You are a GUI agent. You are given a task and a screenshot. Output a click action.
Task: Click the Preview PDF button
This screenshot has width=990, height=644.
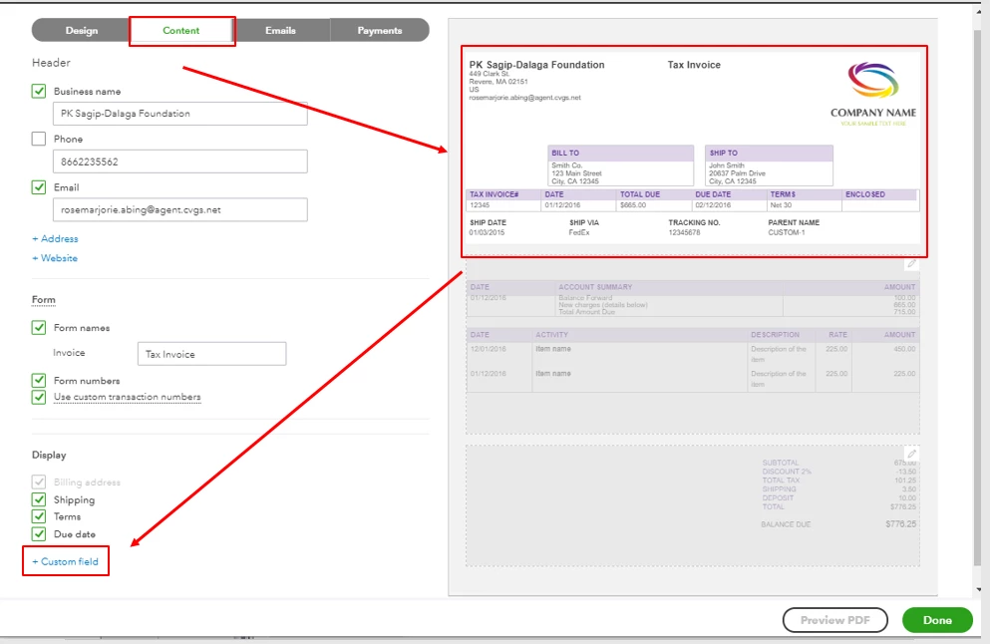coord(834,620)
